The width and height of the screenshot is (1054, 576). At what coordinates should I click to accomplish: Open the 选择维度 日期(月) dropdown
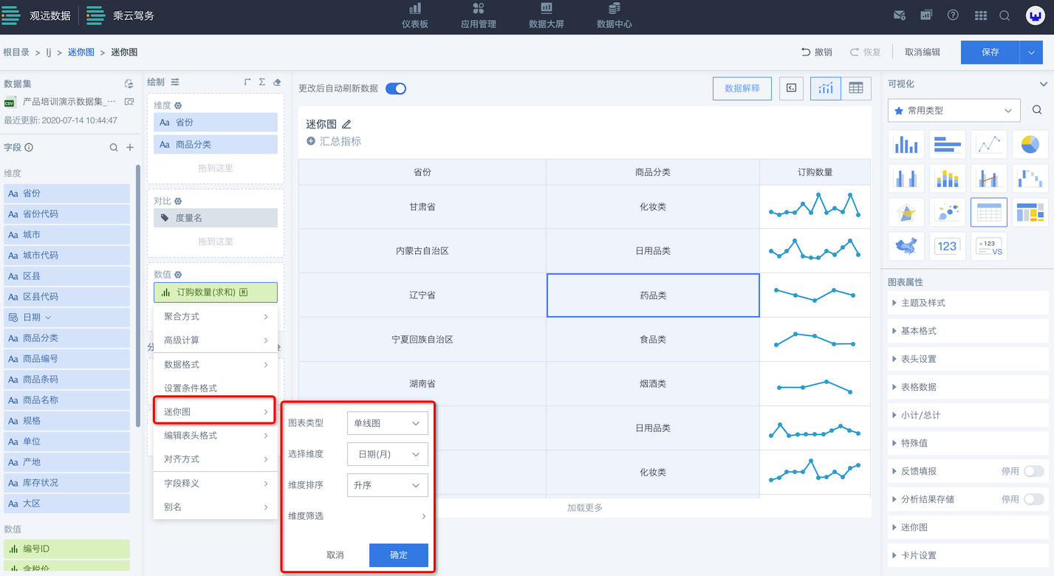(387, 454)
